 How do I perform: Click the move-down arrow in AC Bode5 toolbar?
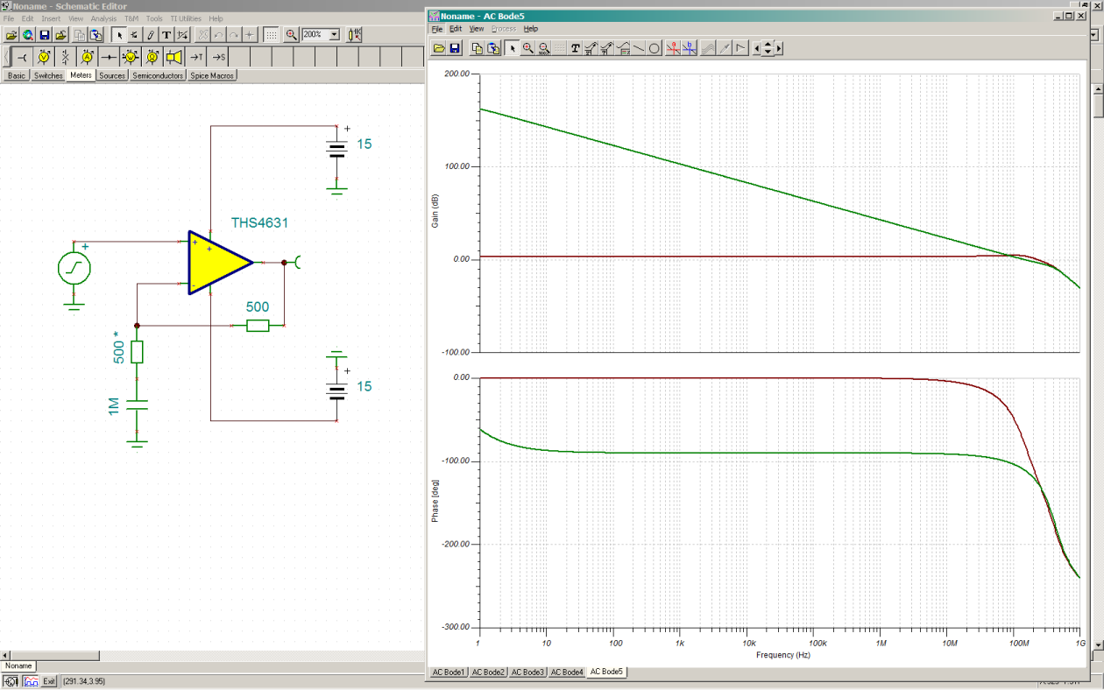click(768, 53)
